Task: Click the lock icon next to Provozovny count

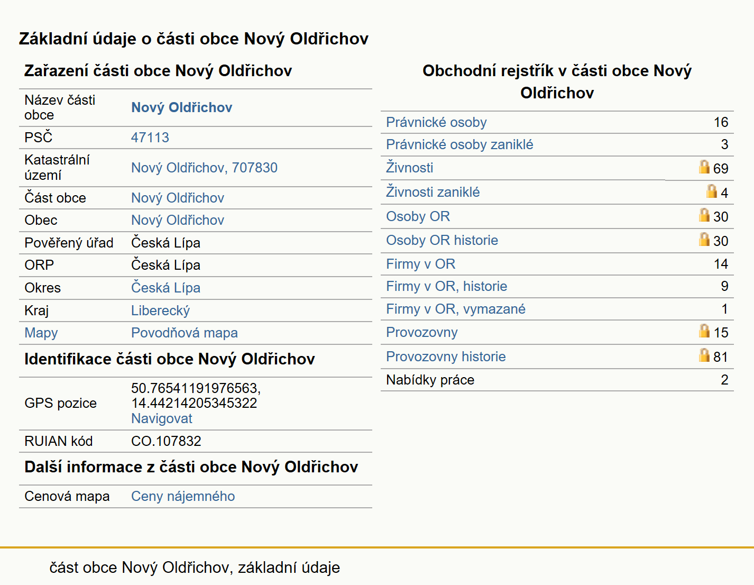Action: (704, 331)
